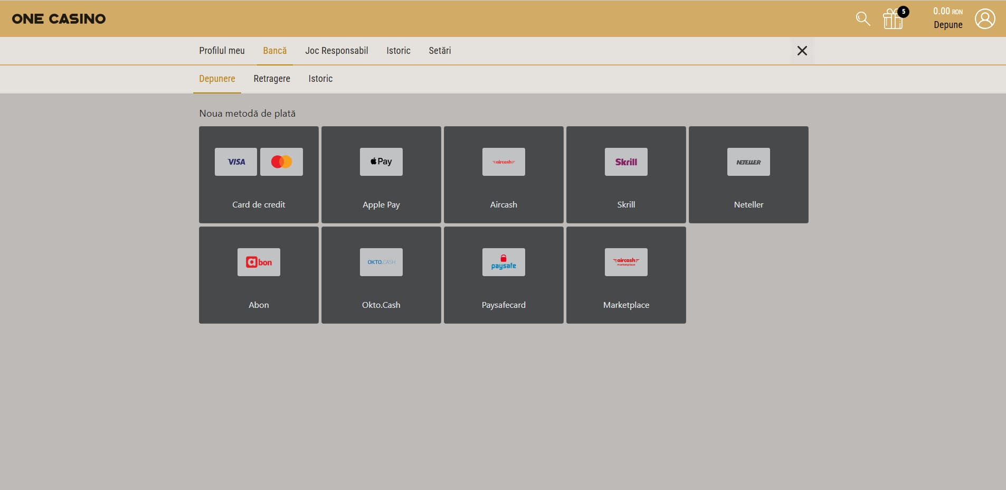Click the Aircash Marketplace logo

(x=626, y=262)
